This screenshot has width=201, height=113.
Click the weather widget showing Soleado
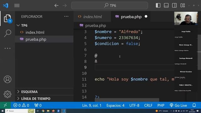tap(162, 111)
